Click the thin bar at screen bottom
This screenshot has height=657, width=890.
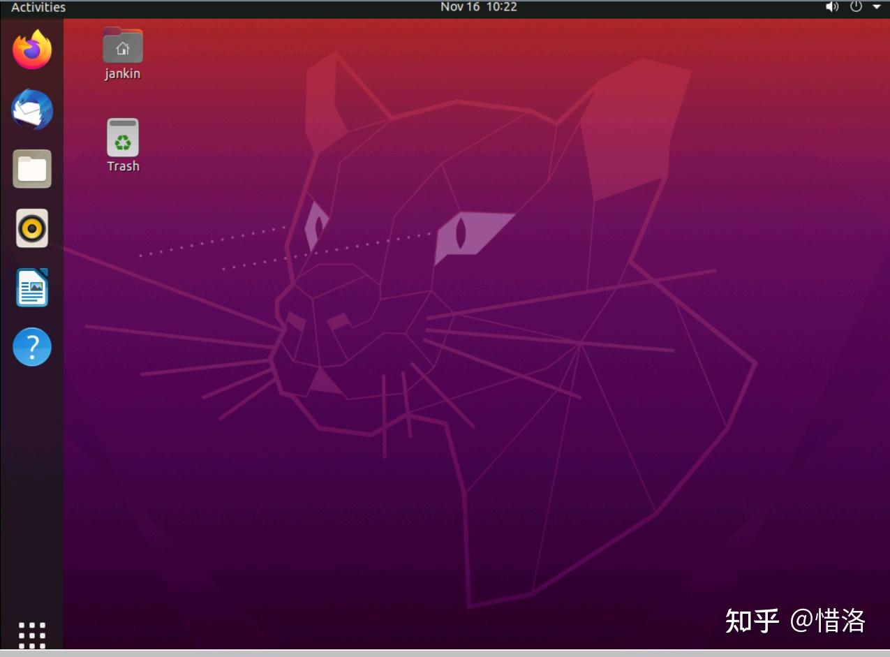pyautogui.click(x=445, y=654)
